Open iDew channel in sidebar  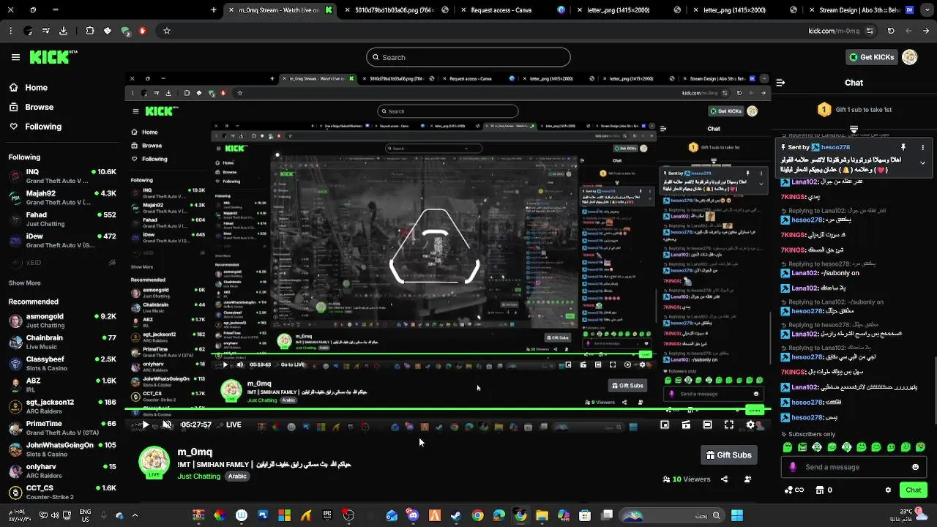pyautogui.click(x=61, y=241)
